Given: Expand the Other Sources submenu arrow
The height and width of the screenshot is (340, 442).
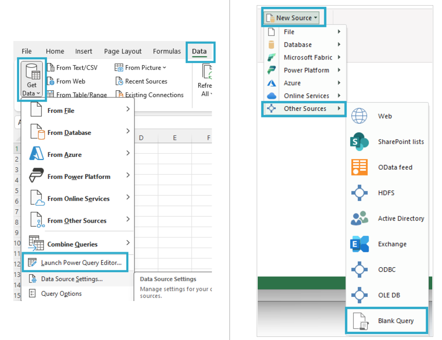Looking at the screenshot, I should pyautogui.click(x=339, y=108).
